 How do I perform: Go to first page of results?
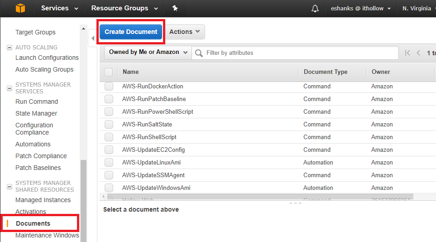pyautogui.click(x=407, y=53)
